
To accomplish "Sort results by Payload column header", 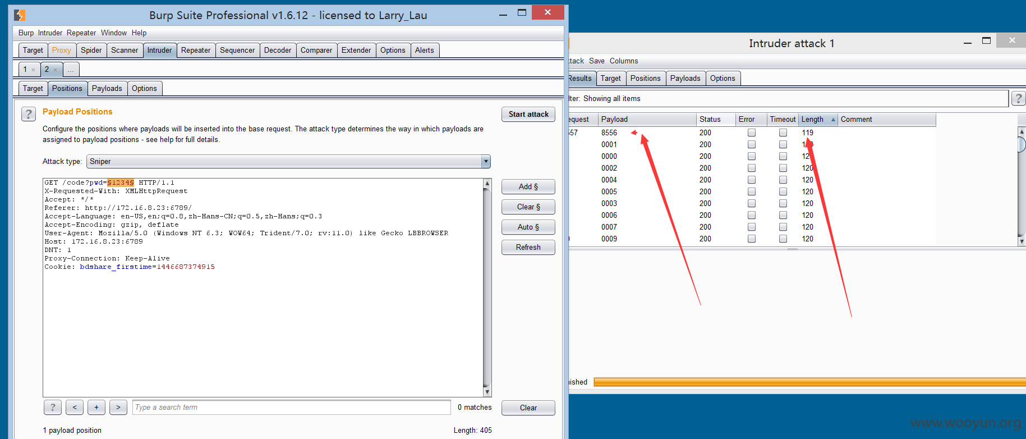I will pos(647,120).
